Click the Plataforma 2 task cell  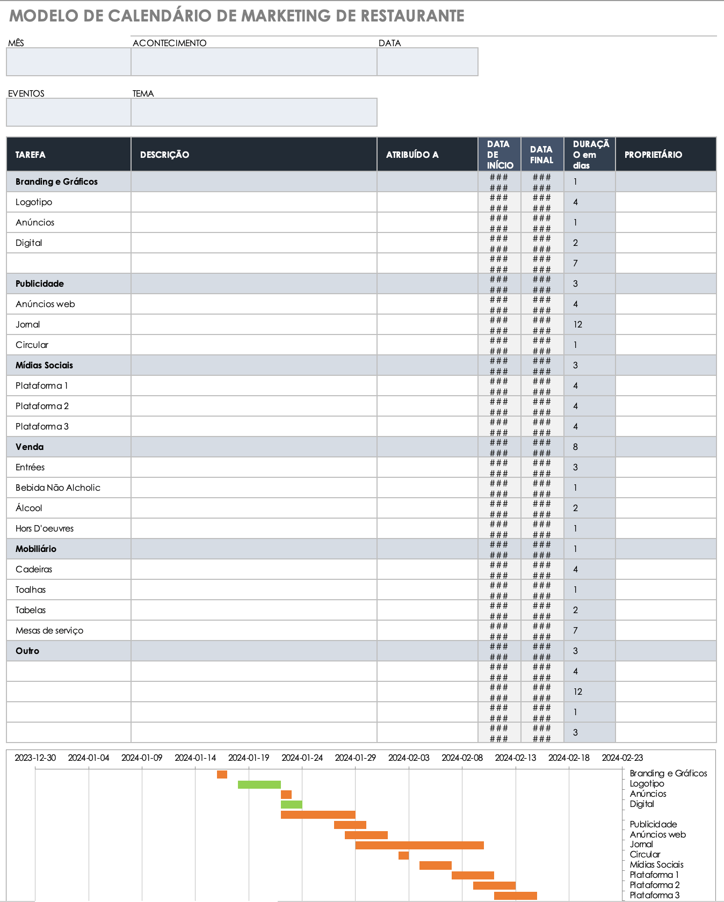tap(69, 406)
